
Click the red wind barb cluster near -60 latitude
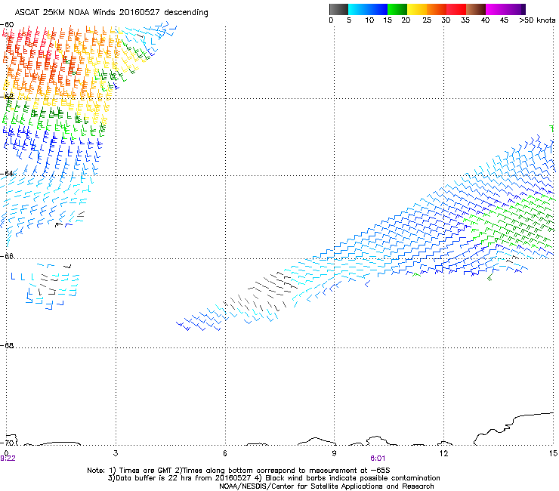[x=30, y=45]
